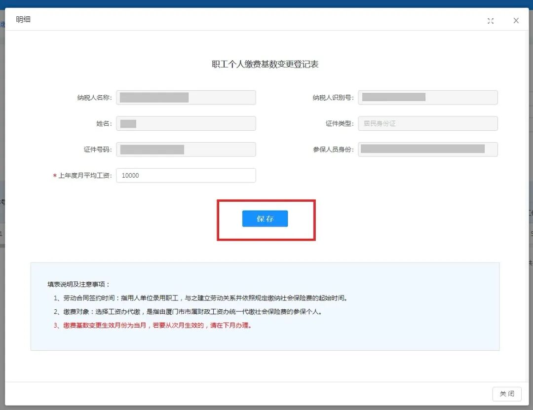The image size is (533, 410).
Task: Click the 明细 dialog title text
Action: [x=23, y=20]
